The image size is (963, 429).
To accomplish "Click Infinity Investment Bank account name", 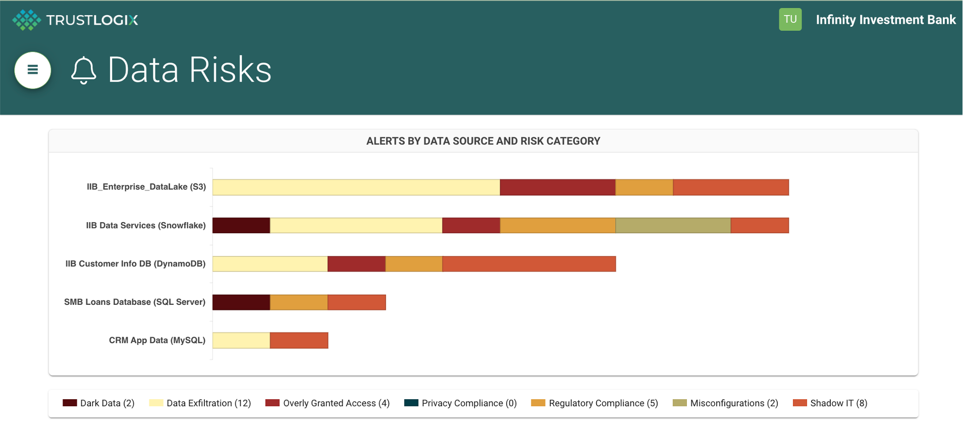I will coord(885,20).
